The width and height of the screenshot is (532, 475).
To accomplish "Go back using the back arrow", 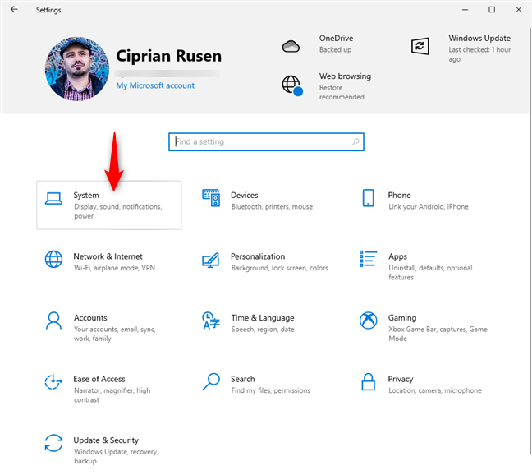I will pyautogui.click(x=14, y=10).
